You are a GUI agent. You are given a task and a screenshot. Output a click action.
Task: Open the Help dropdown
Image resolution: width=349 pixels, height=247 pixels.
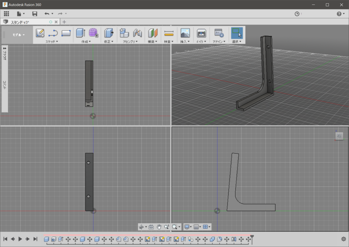pyautogui.click(x=340, y=14)
